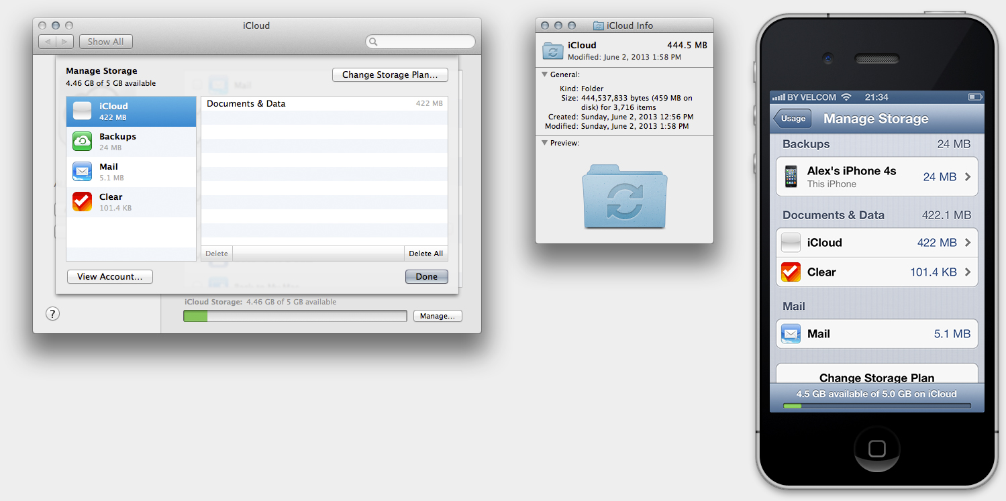Tap the signal bars in the iPhone status bar

pyautogui.click(x=778, y=98)
